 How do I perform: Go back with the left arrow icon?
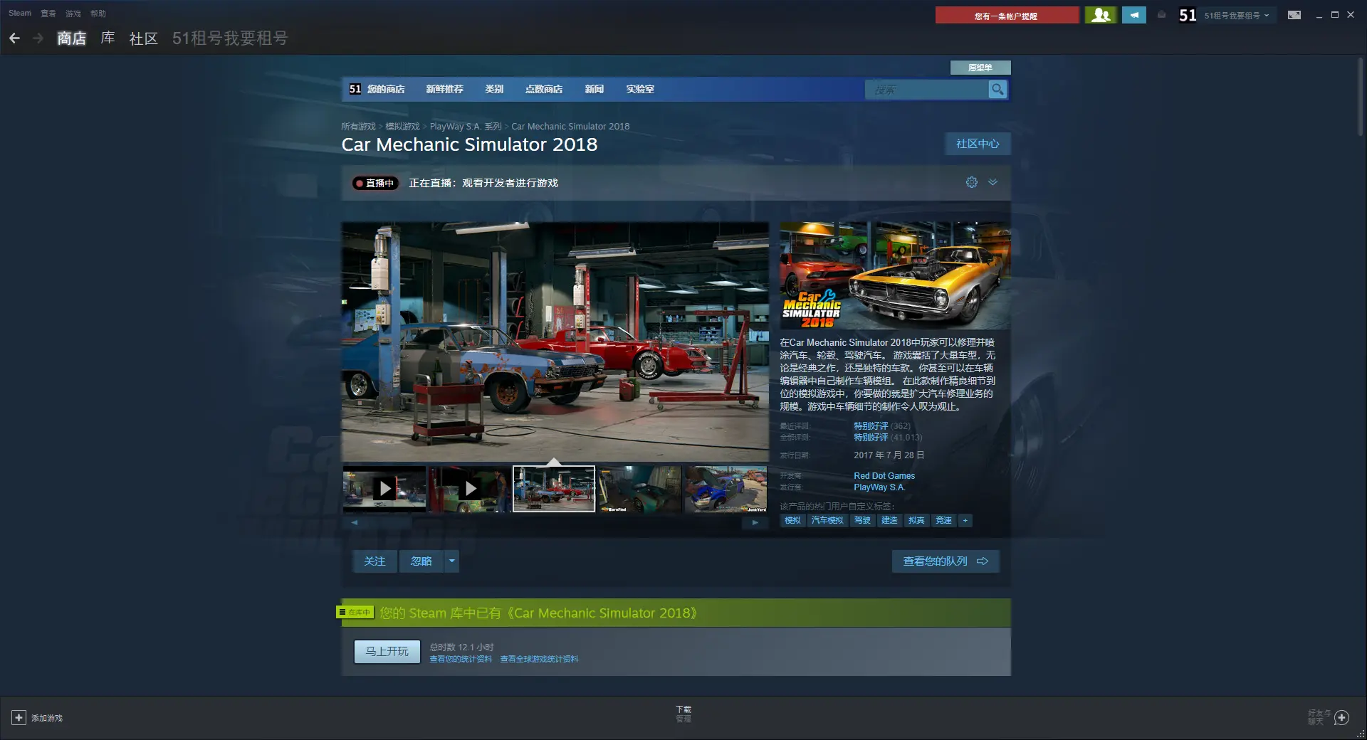pos(14,38)
